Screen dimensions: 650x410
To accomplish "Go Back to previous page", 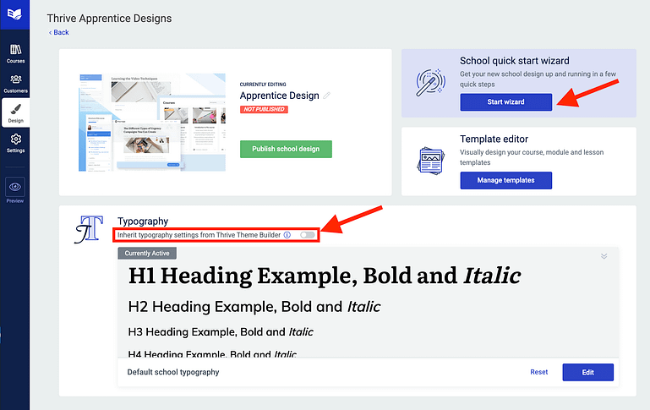I will tap(59, 32).
